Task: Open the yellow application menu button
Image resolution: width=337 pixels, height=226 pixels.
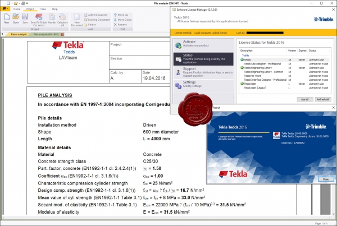Action: point(5,9)
